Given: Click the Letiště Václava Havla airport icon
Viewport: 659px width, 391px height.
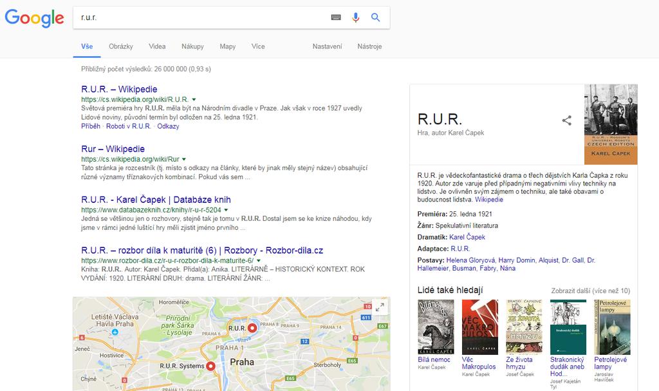Looking at the screenshot, I should [115, 332].
